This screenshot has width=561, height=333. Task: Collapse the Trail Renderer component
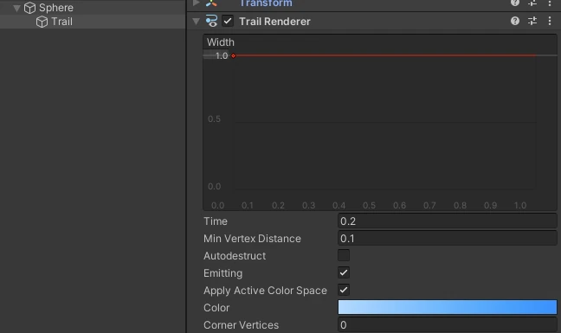pyautogui.click(x=196, y=22)
